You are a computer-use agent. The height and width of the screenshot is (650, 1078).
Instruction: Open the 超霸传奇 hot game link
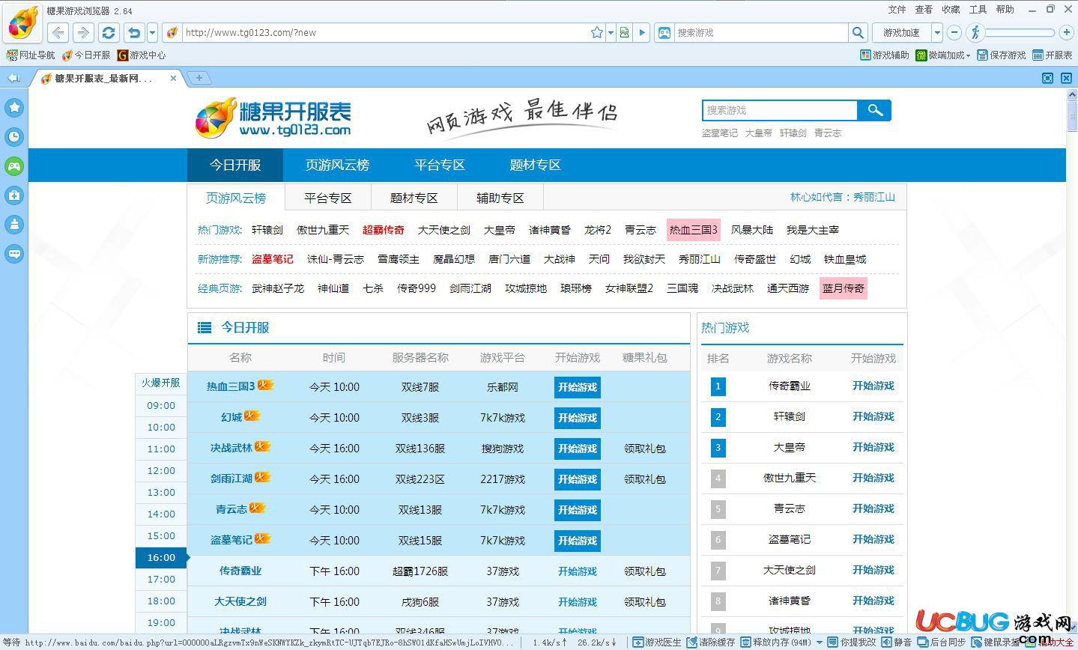click(384, 230)
